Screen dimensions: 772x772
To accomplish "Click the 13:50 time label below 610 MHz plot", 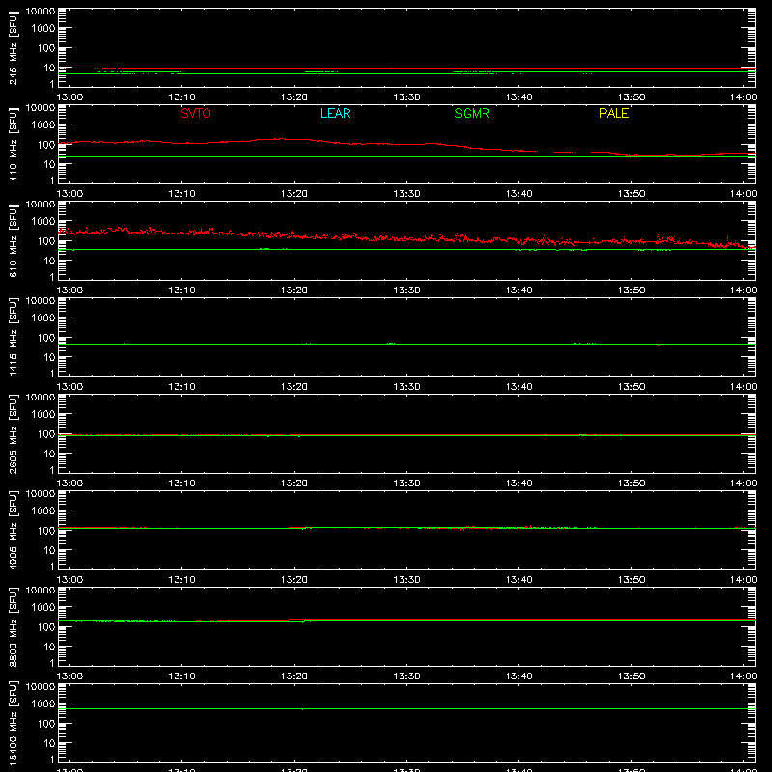I will pyautogui.click(x=631, y=290).
